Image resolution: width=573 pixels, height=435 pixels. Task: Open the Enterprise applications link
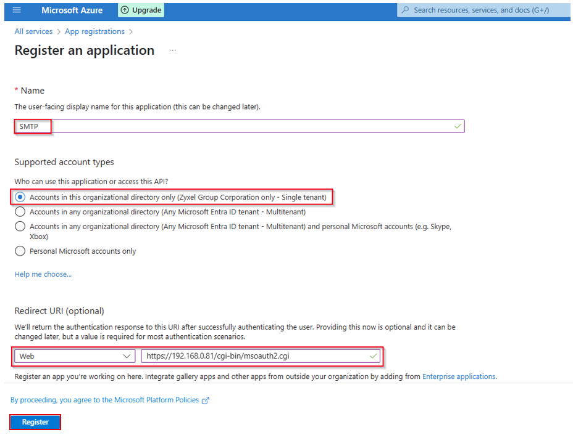[x=459, y=376]
